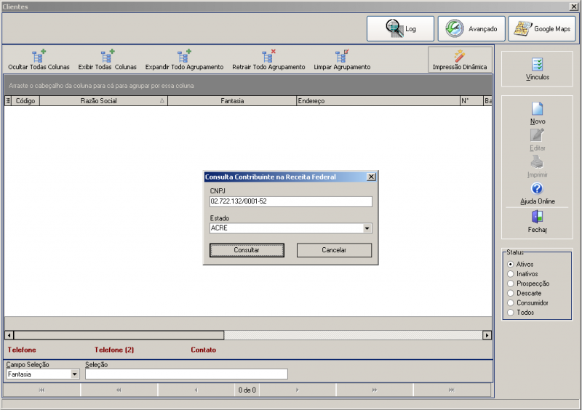Go to next record arrow

pos(298,390)
